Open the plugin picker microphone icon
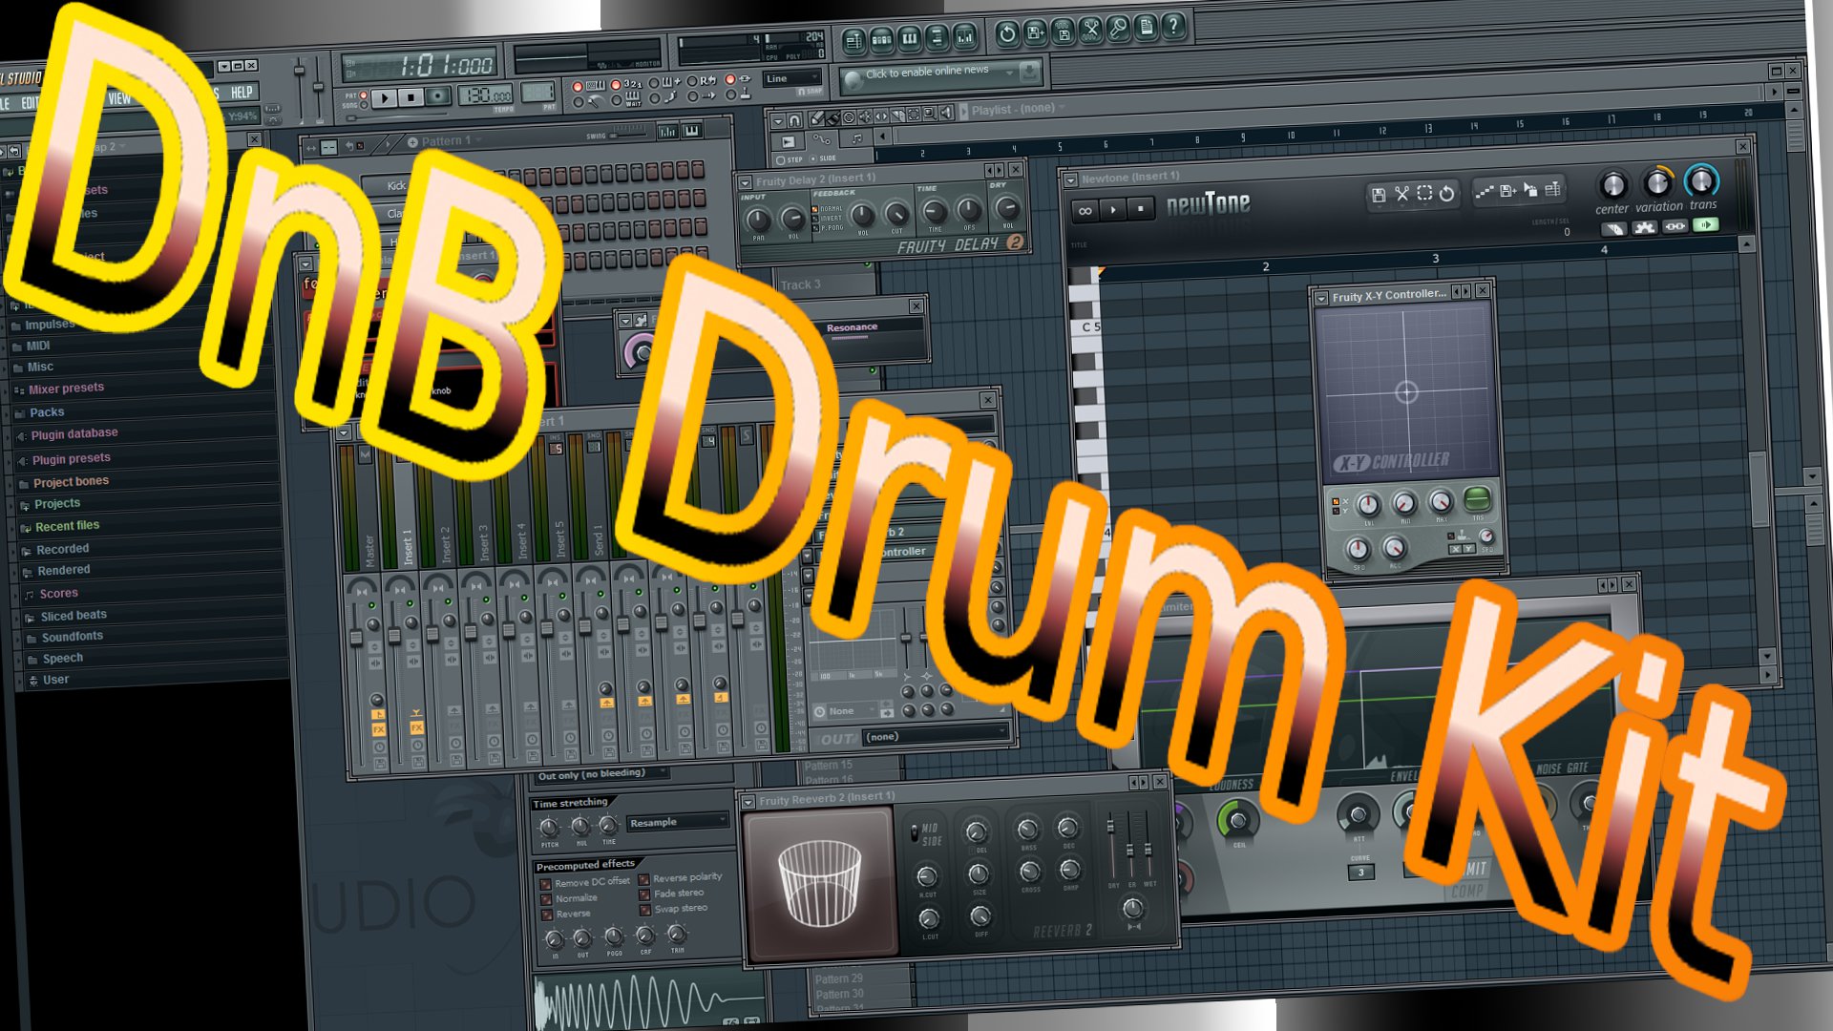 click(1119, 30)
